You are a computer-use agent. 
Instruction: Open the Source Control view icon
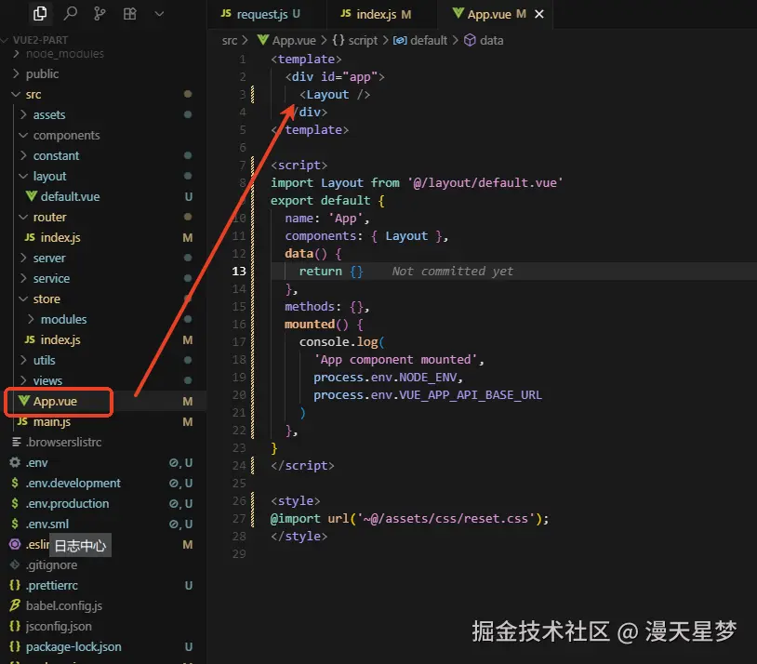100,14
